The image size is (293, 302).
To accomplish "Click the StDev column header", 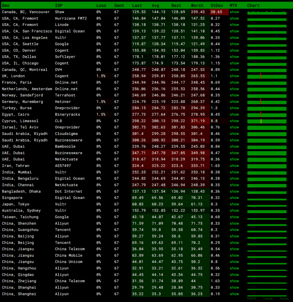I will pyautogui.click(x=217, y=5).
